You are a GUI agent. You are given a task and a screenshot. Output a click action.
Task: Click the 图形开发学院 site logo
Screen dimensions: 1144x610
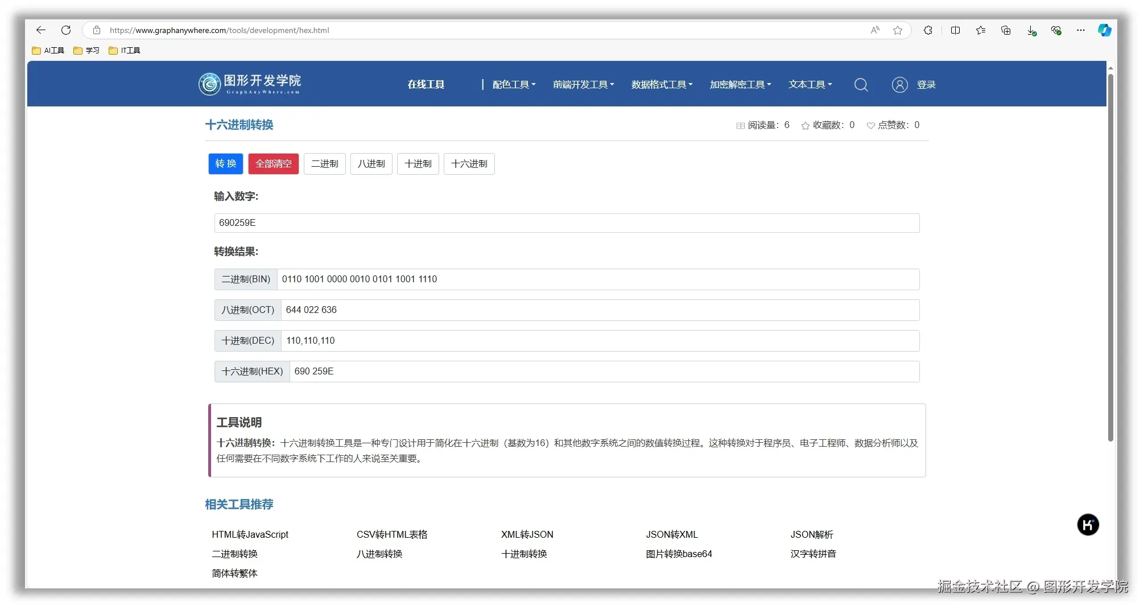pos(250,84)
